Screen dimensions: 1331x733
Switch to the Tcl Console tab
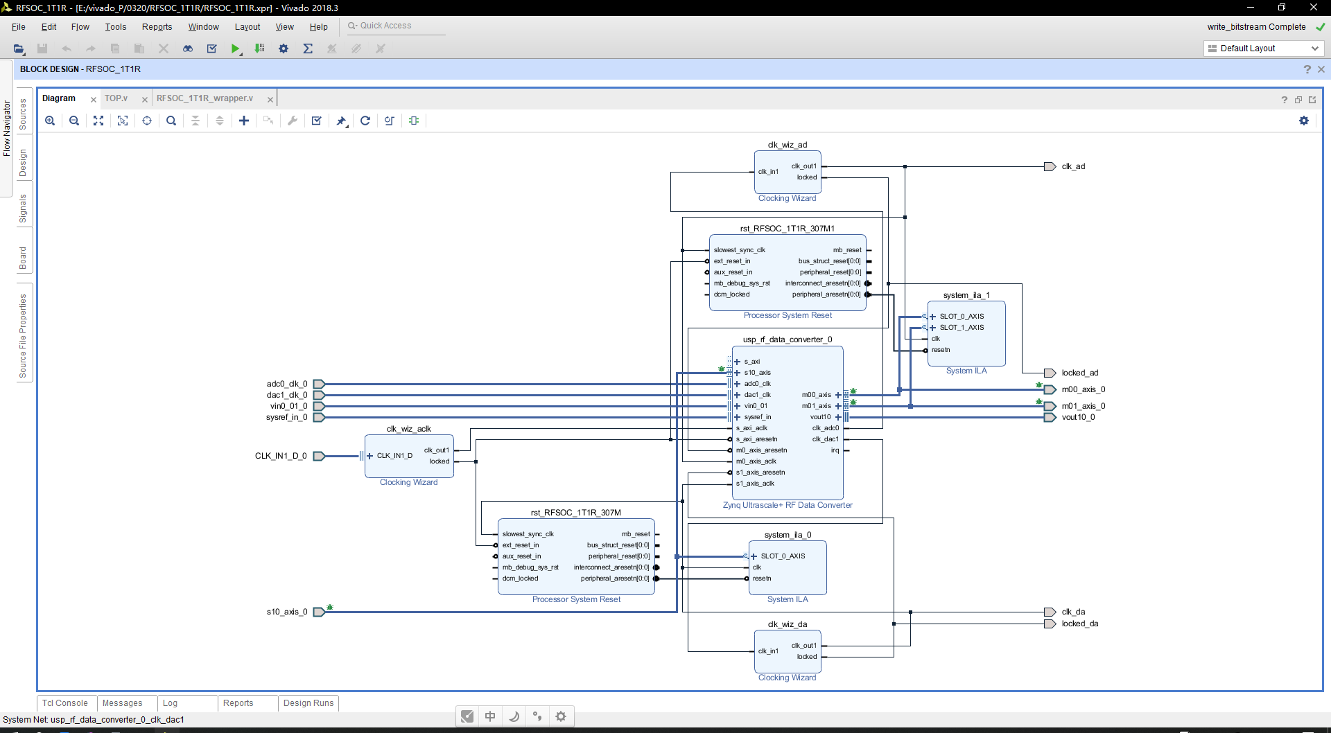point(65,703)
